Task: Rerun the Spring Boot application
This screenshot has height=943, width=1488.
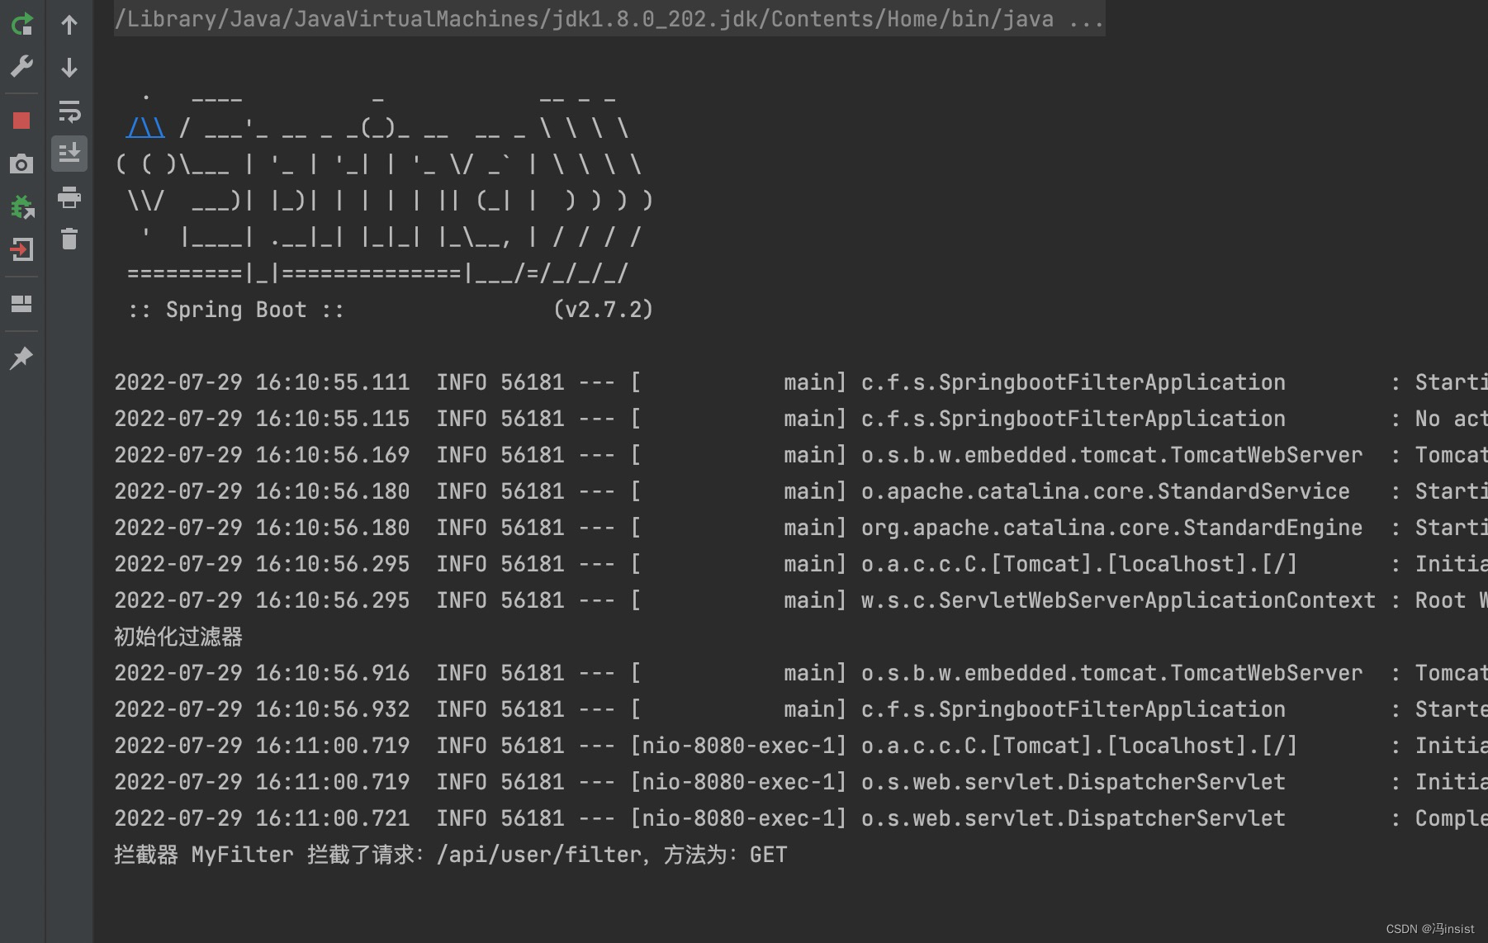Action: (x=21, y=25)
